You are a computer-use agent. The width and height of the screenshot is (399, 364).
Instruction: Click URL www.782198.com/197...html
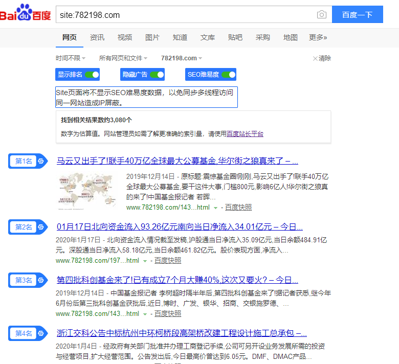click(98, 260)
